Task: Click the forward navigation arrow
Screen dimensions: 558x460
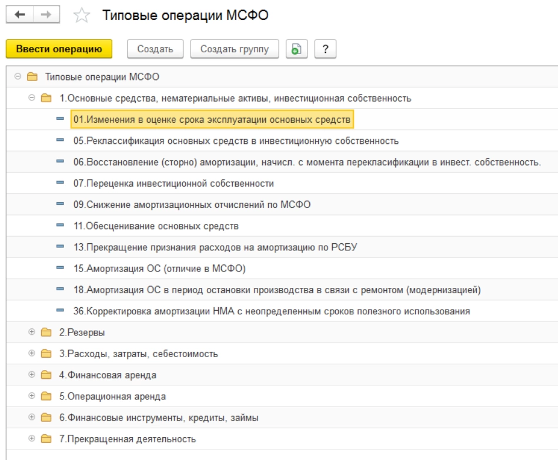Action: click(x=46, y=16)
